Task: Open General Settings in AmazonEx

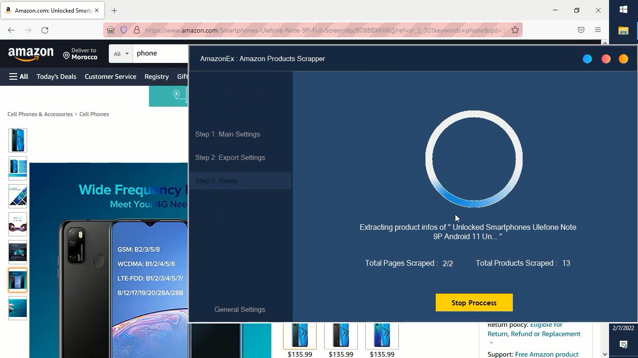Action: [240, 310]
